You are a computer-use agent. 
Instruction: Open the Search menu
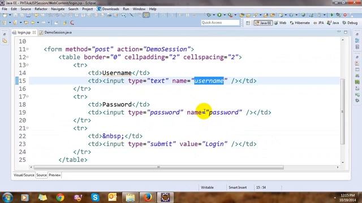coord(73,9)
